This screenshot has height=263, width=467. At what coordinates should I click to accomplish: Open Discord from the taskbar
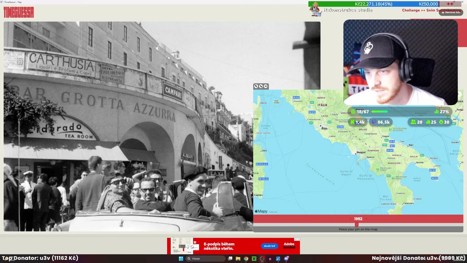pos(286,259)
